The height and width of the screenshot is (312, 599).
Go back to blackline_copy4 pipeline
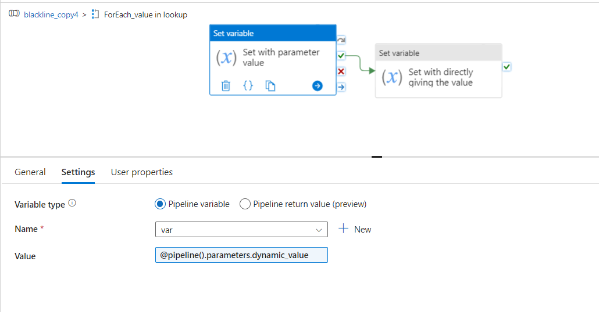51,14
